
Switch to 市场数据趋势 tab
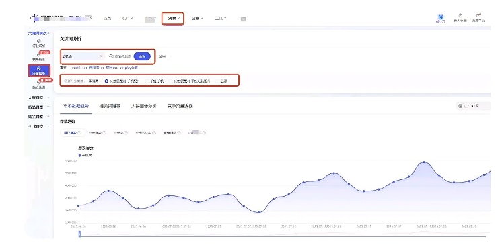tap(76, 106)
